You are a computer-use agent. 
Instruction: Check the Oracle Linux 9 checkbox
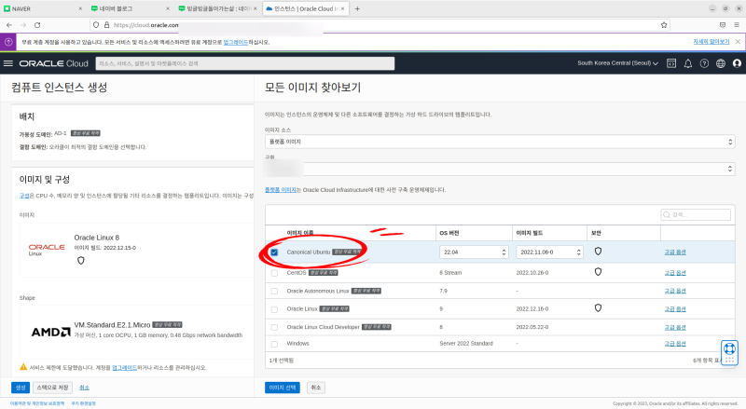(274, 309)
